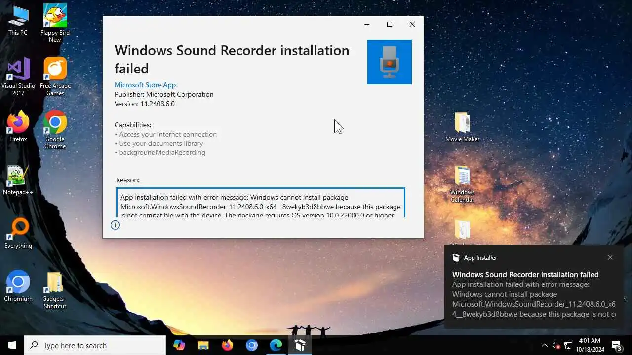
Task: Open Everything search desktop icon
Action: pos(18,233)
